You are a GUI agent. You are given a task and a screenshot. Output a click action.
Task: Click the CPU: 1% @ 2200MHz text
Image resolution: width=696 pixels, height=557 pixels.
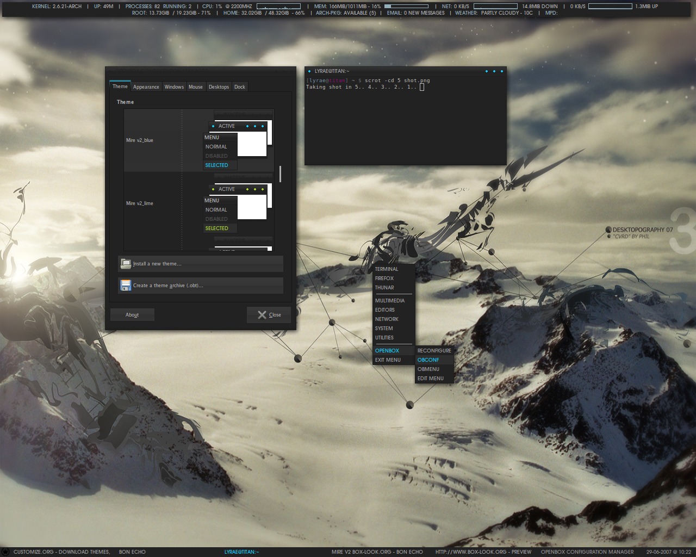point(227,6)
